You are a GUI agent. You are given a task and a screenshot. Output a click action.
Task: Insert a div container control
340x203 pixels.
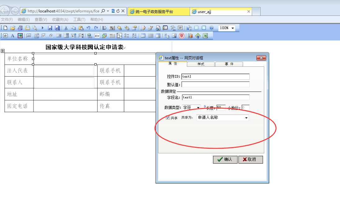click(97, 36)
